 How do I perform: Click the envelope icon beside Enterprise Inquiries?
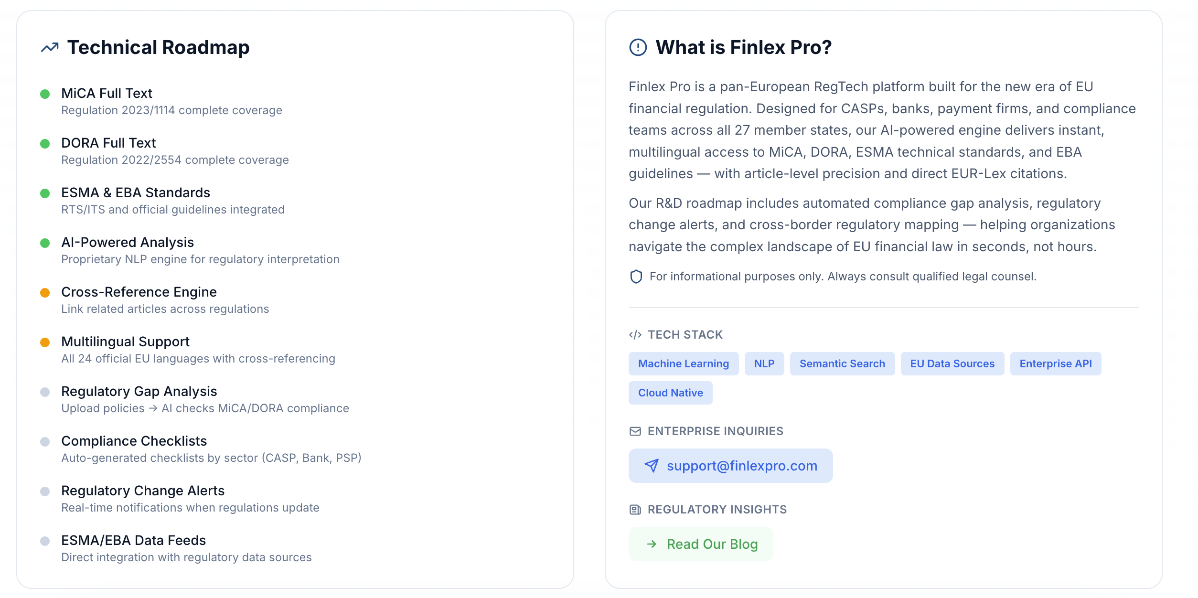[635, 431]
